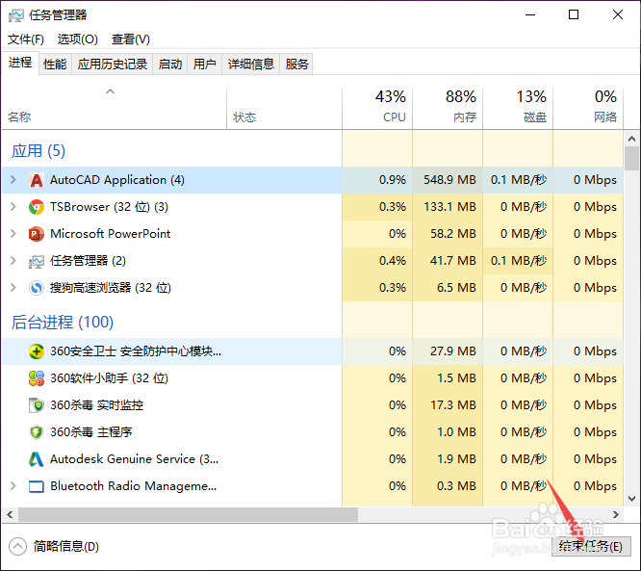The width and height of the screenshot is (641, 571).
Task: Click the horizontal scrollbar left arrow
Action: [x=10, y=514]
